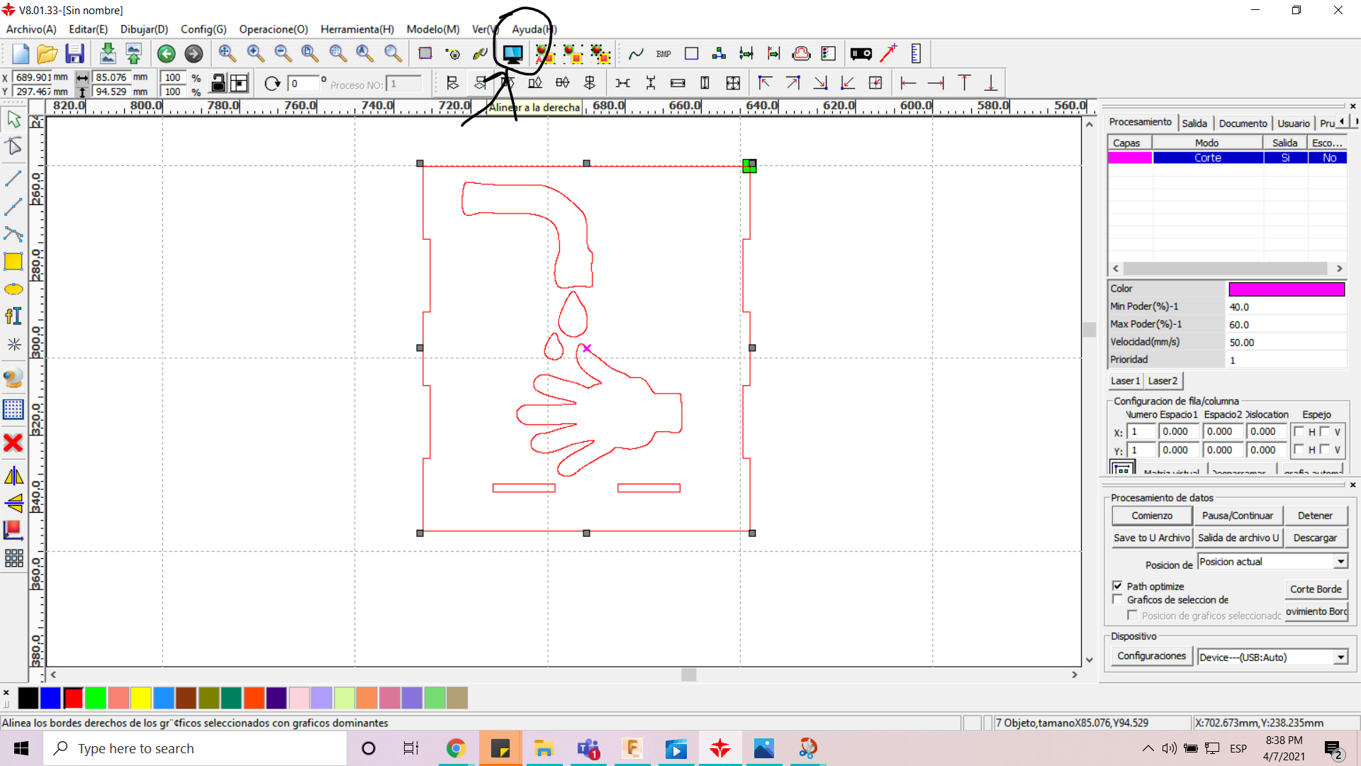Switch to the Salida tab
Screen dimensions: 1361x766
(1194, 121)
